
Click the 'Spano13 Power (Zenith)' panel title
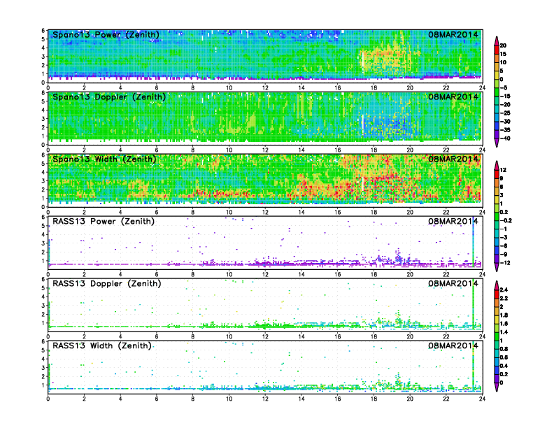(106, 34)
